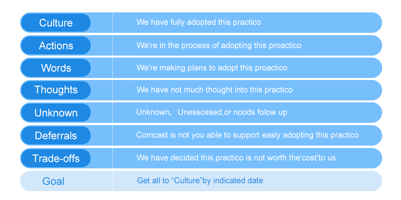Click the 'Comcast is not you able' description
This screenshot has height=200, width=401.
(247, 135)
